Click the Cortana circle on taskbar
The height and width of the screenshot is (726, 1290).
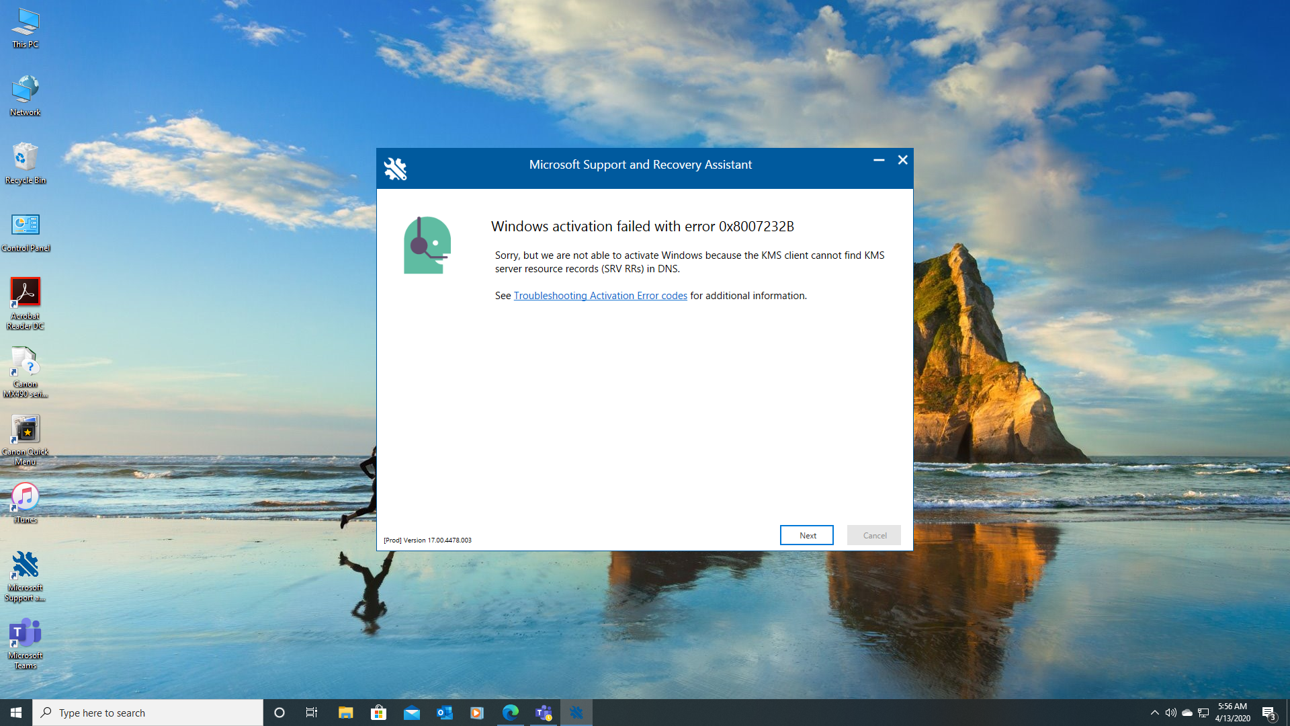point(279,713)
